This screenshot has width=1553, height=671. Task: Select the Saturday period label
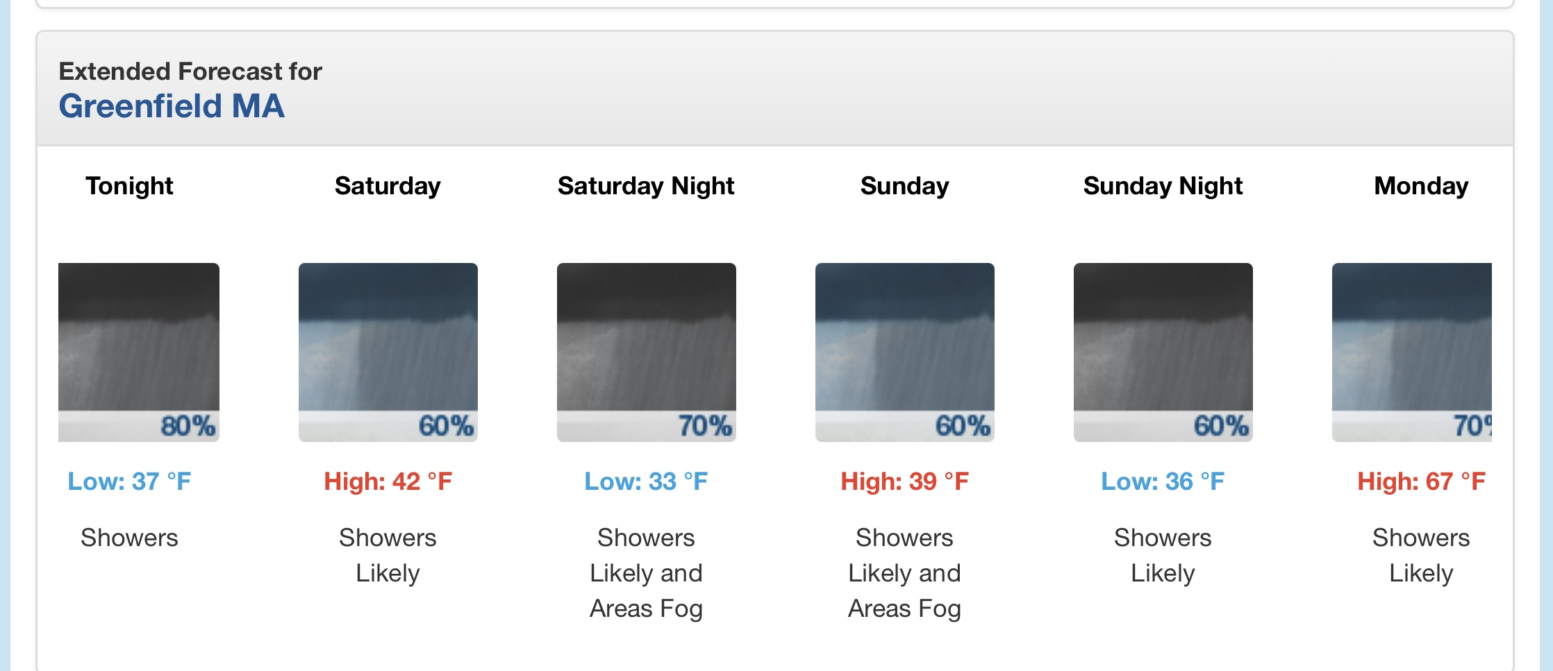pos(388,186)
